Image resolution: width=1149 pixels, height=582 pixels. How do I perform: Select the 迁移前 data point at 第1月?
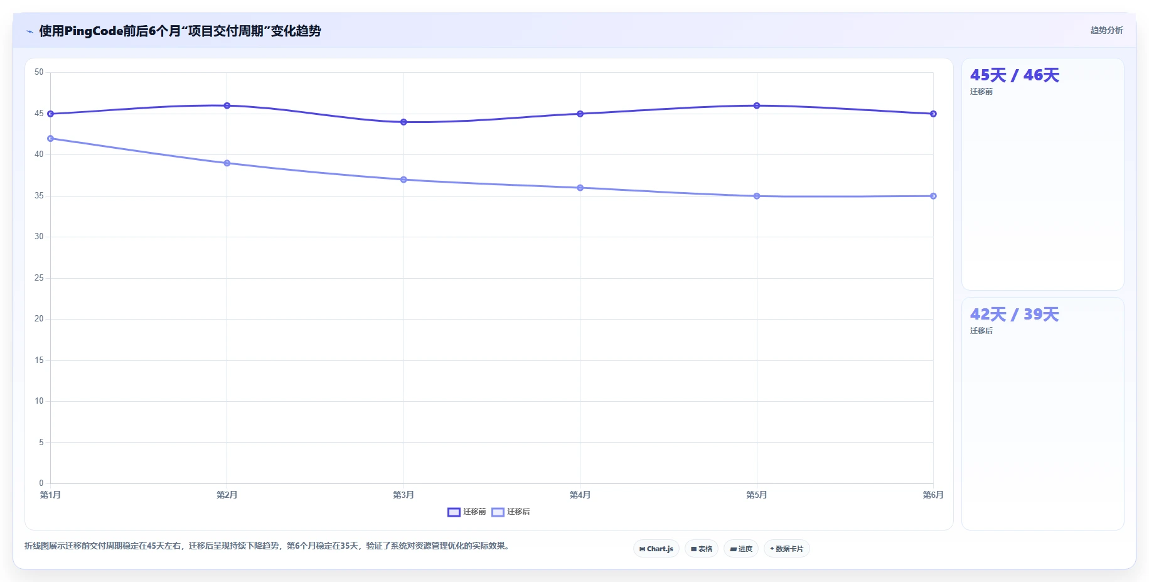(51, 114)
